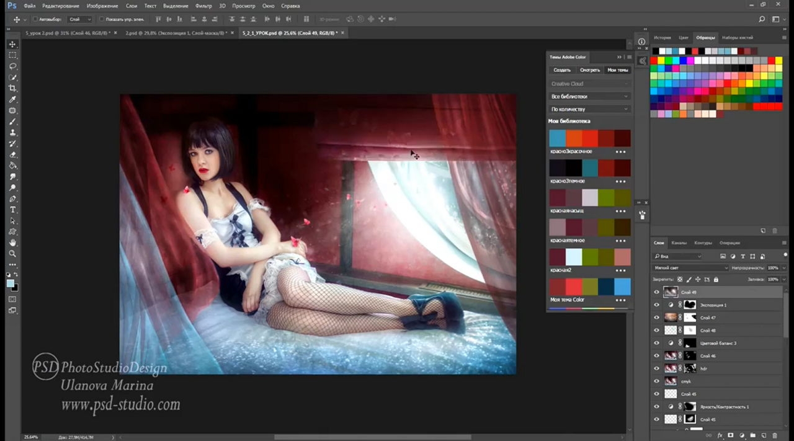This screenshot has height=441, width=794.
Task: Click the layer effects fx icon
Action: 720,435
